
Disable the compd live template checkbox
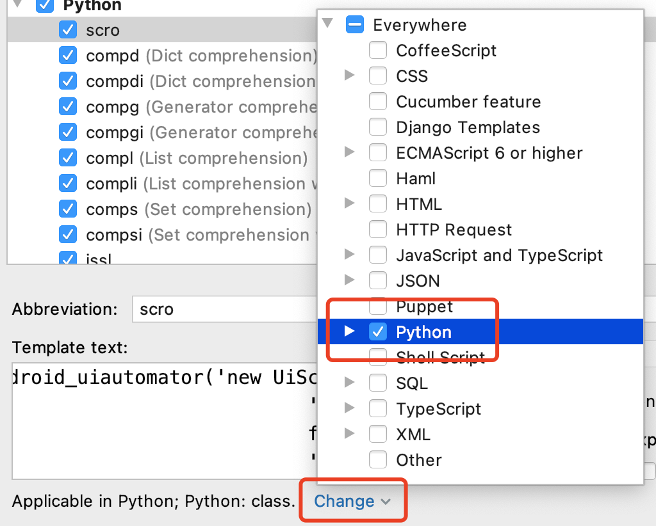tap(68, 56)
